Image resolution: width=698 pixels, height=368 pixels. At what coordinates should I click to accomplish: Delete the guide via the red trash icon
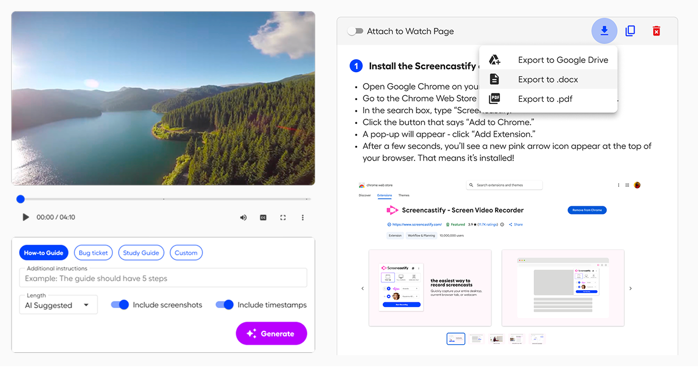click(x=656, y=31)
